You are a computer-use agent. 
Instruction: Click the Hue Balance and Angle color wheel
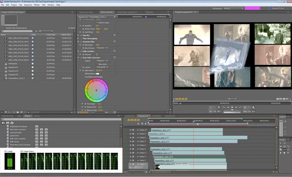(96, 90)
